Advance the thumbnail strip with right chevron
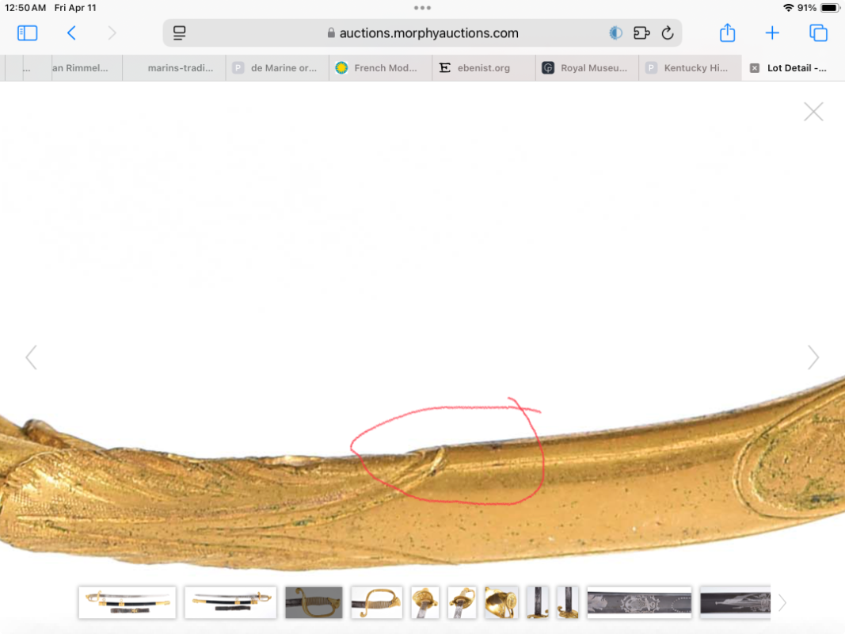The image size is (845, 634). click(782, 603)
